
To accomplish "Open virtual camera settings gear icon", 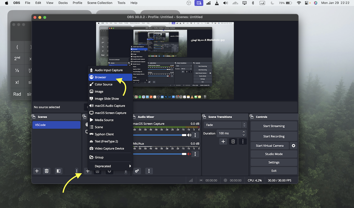I will (293, 146).
